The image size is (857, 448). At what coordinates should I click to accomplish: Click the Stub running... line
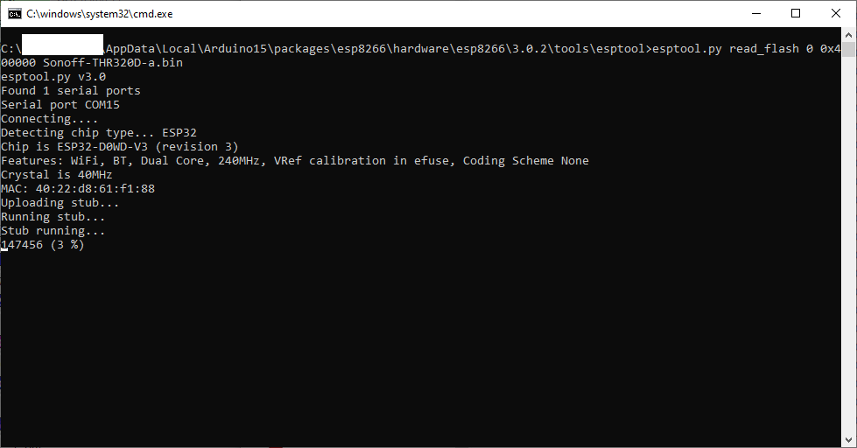tap(53, 230)
